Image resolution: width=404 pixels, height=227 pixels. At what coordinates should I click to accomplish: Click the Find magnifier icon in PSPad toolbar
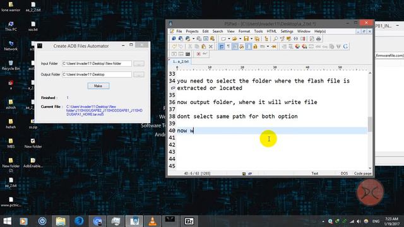pyautogui.click(x=275, y=39)
